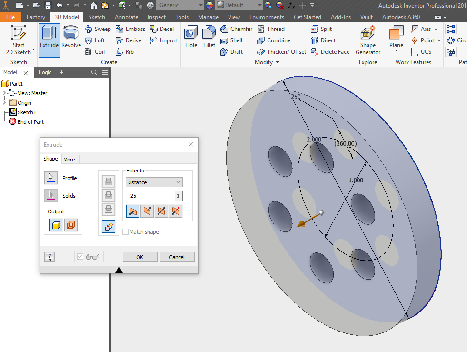This screenshot has height=352, width=467.
Task: Choose the Fillet tool
Action: tap(209, 37)
